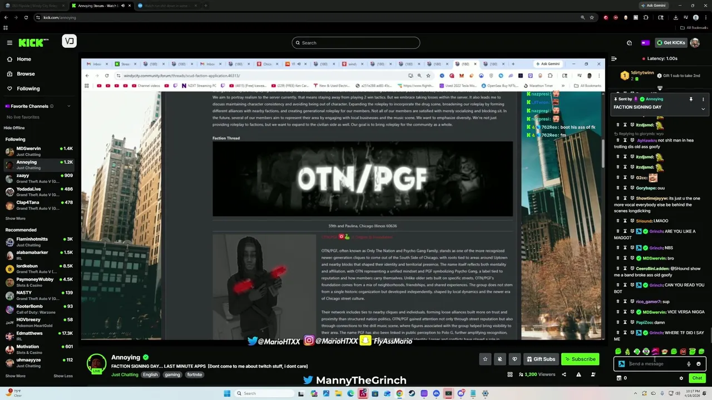Click the Get KICKs button
This screenshot has height=400, width=712.
point(671,43)
